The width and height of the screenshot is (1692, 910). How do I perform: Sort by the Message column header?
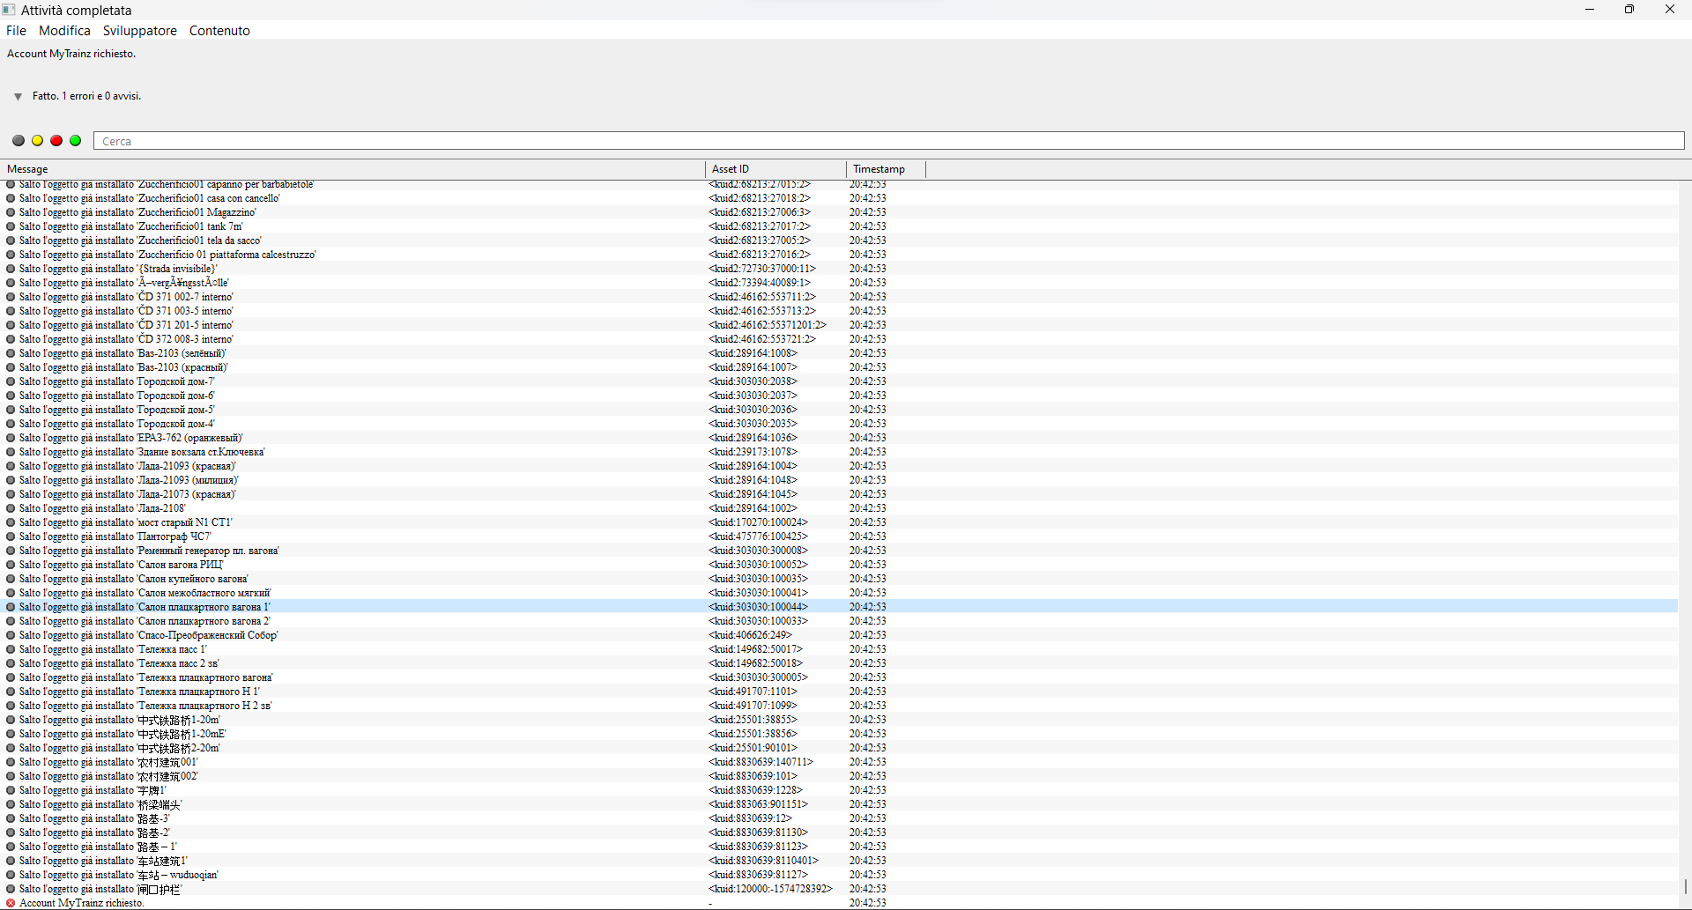coord(352,169)
